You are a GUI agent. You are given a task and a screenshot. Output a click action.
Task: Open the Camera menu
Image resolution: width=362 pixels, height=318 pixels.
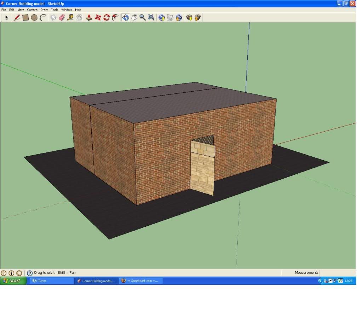pos(32,10)
